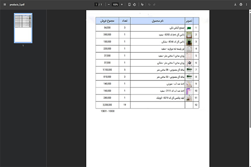Viewport: 251px width, 167px height.
Task: Click the 220,000 sales cell
Action: [x=107, y=49]
